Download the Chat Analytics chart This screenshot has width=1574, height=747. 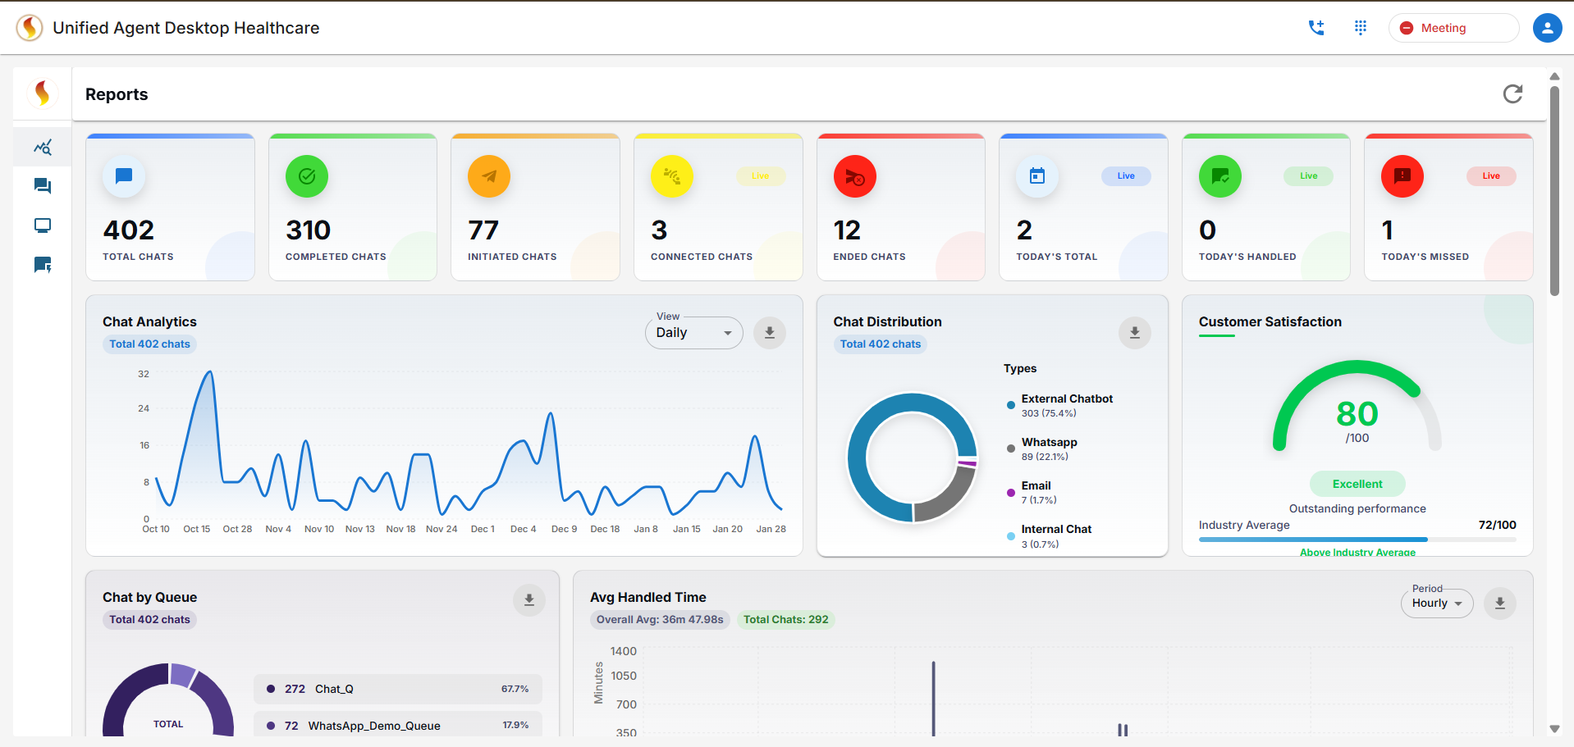(x=769, y=333)
